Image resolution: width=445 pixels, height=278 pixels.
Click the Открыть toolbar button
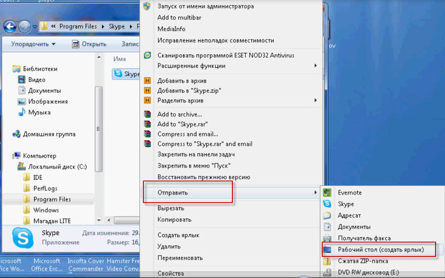(89, 44)
